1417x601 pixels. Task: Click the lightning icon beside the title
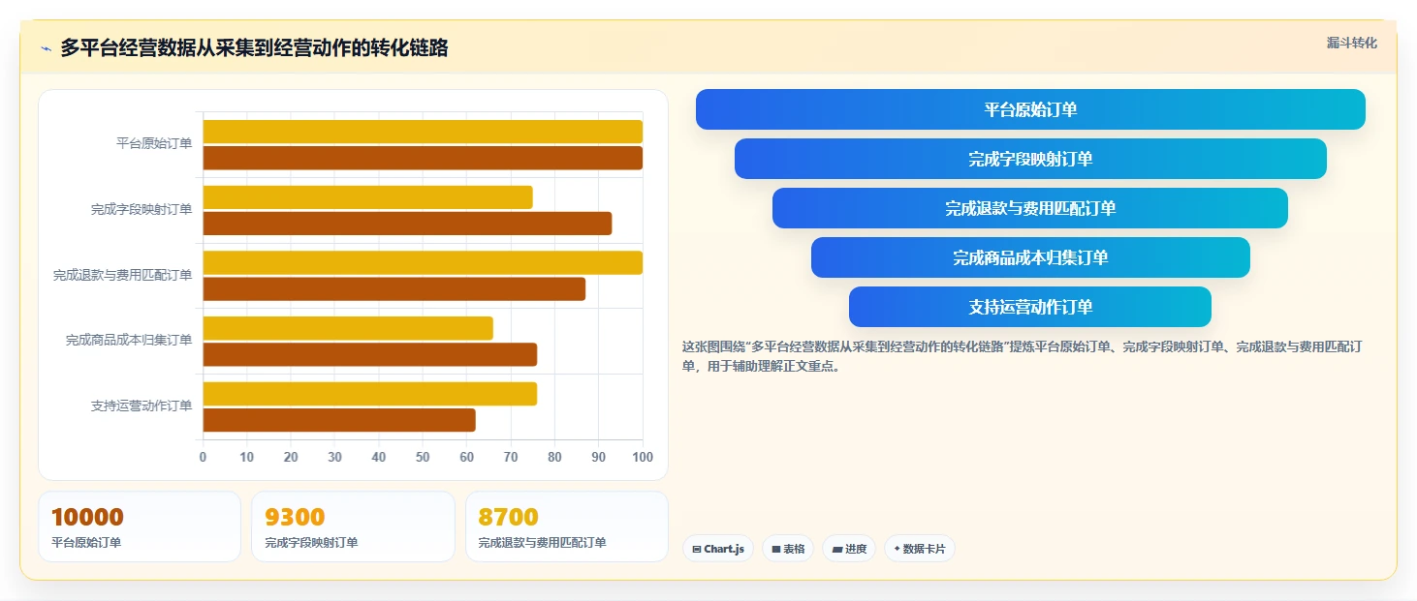pos(46,48)
